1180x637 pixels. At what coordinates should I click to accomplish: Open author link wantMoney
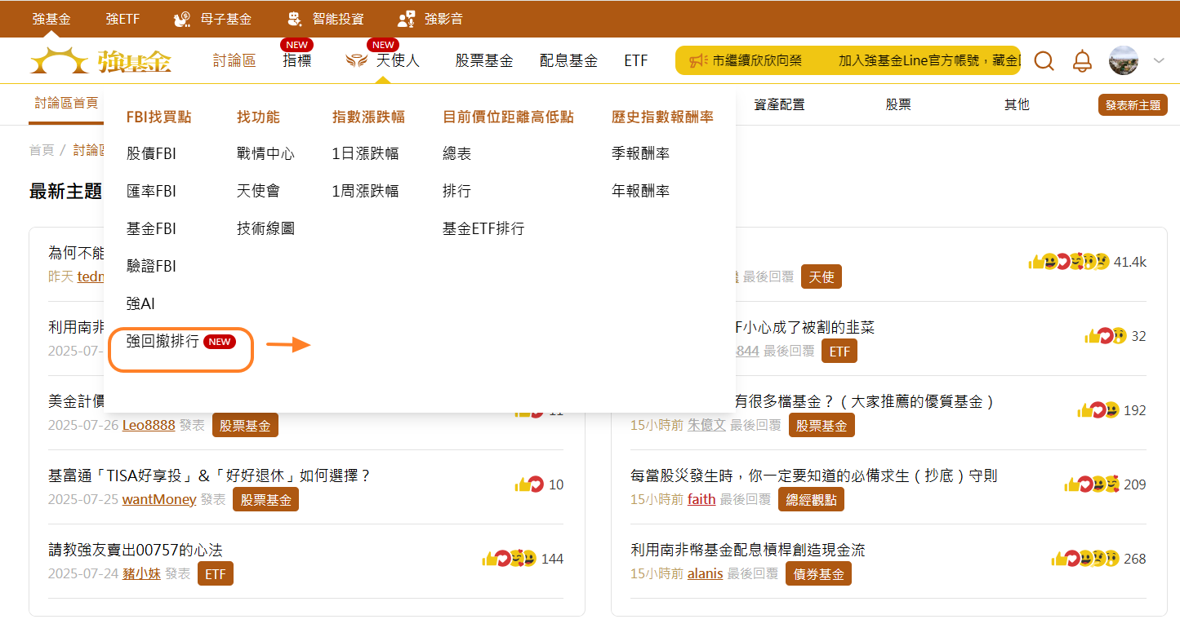pos(159,499)
